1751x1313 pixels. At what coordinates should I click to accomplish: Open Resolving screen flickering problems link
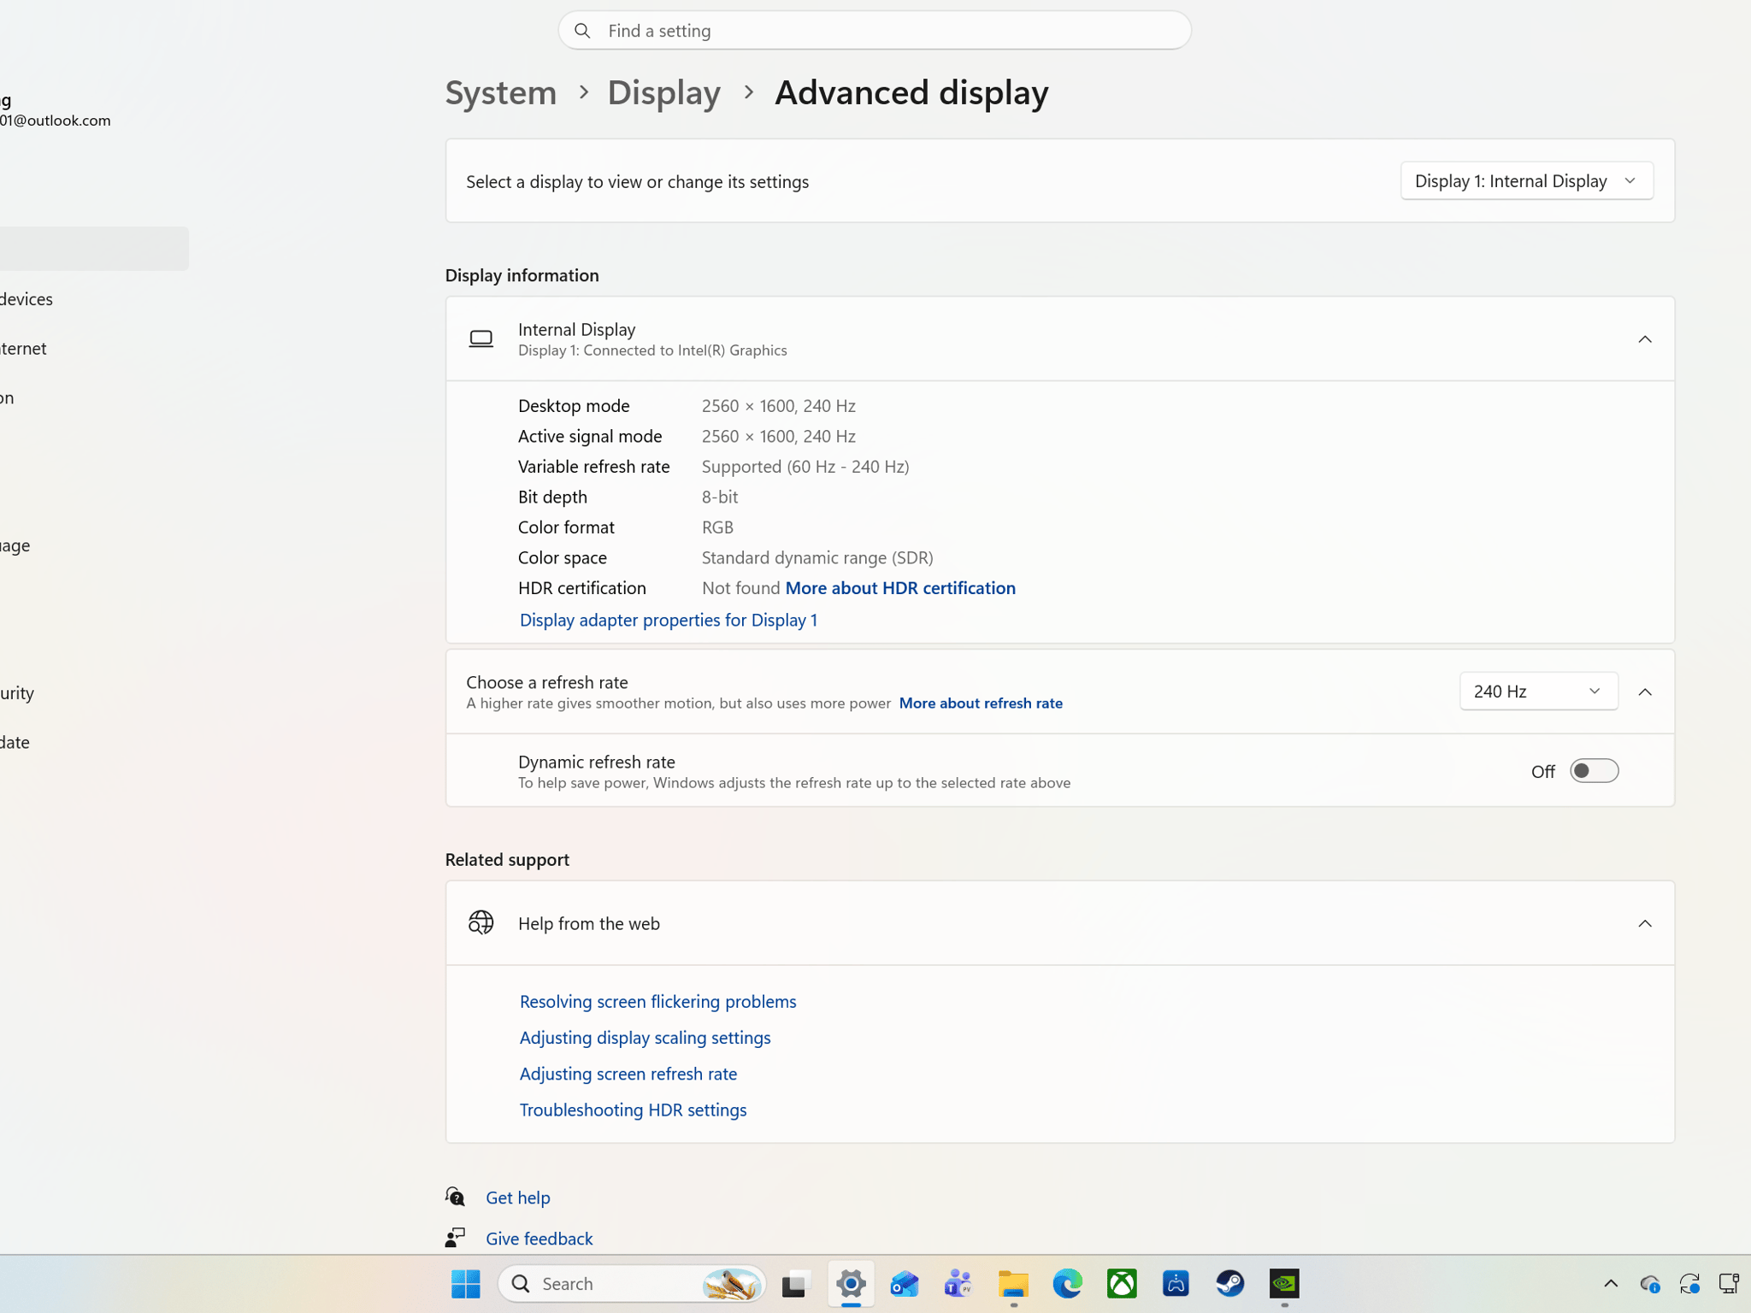[x=657, y=1001]
